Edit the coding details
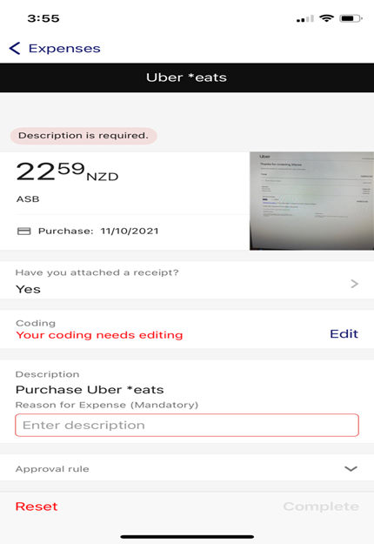The image size is (374, 544). point(344,333)
